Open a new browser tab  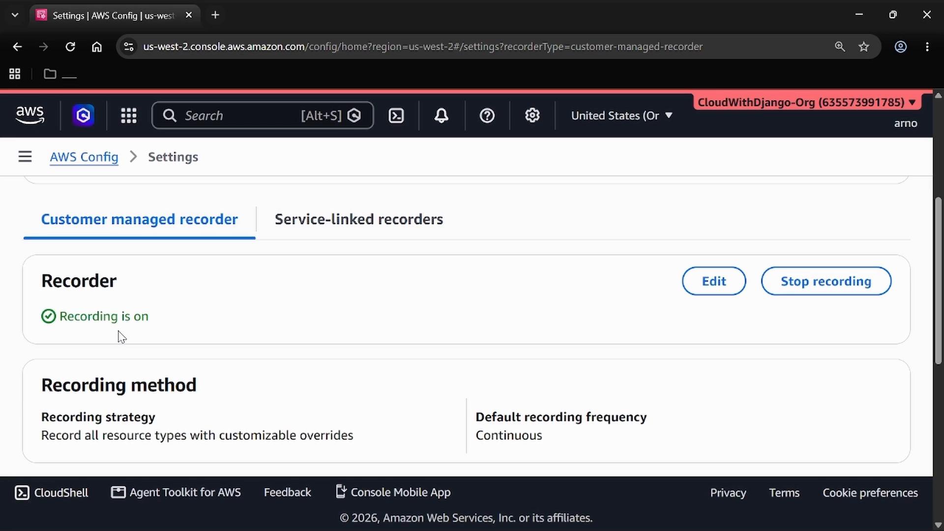point(215,15)
